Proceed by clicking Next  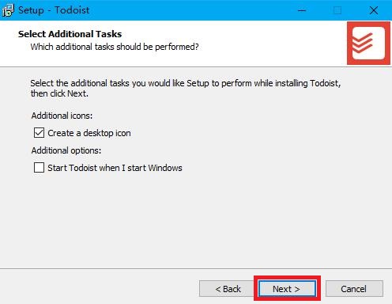287,289
